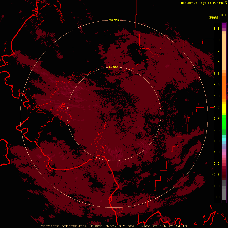Click the 2.6 legend value
The width and height of the screenshot is (228, 228).
pos(217,130)
